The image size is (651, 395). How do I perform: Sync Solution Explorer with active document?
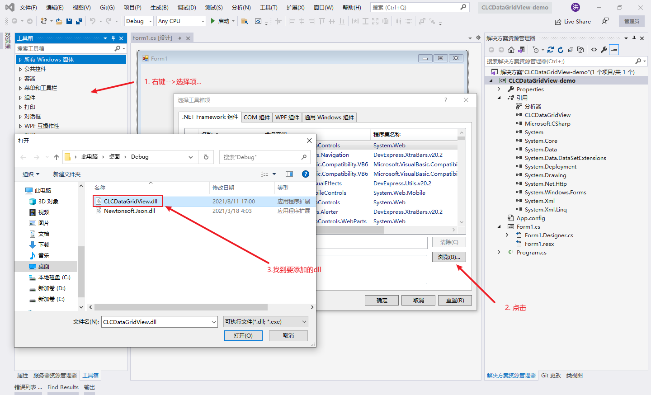tap(550, 50)
